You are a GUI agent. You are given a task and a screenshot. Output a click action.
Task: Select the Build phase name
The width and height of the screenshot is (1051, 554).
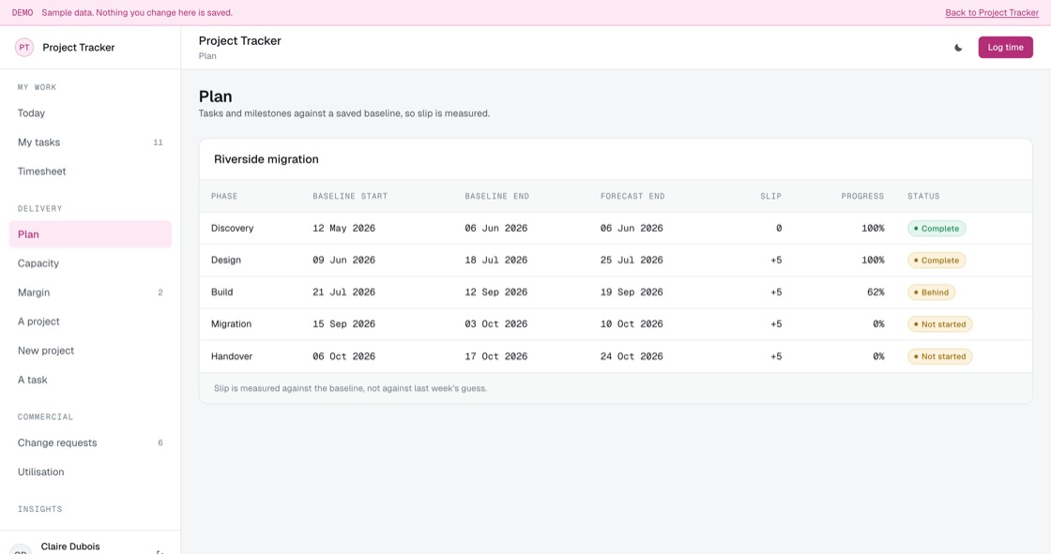tap(221, 292)
